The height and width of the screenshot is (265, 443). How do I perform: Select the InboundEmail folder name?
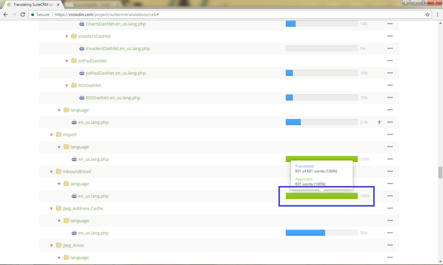(77, 172)
